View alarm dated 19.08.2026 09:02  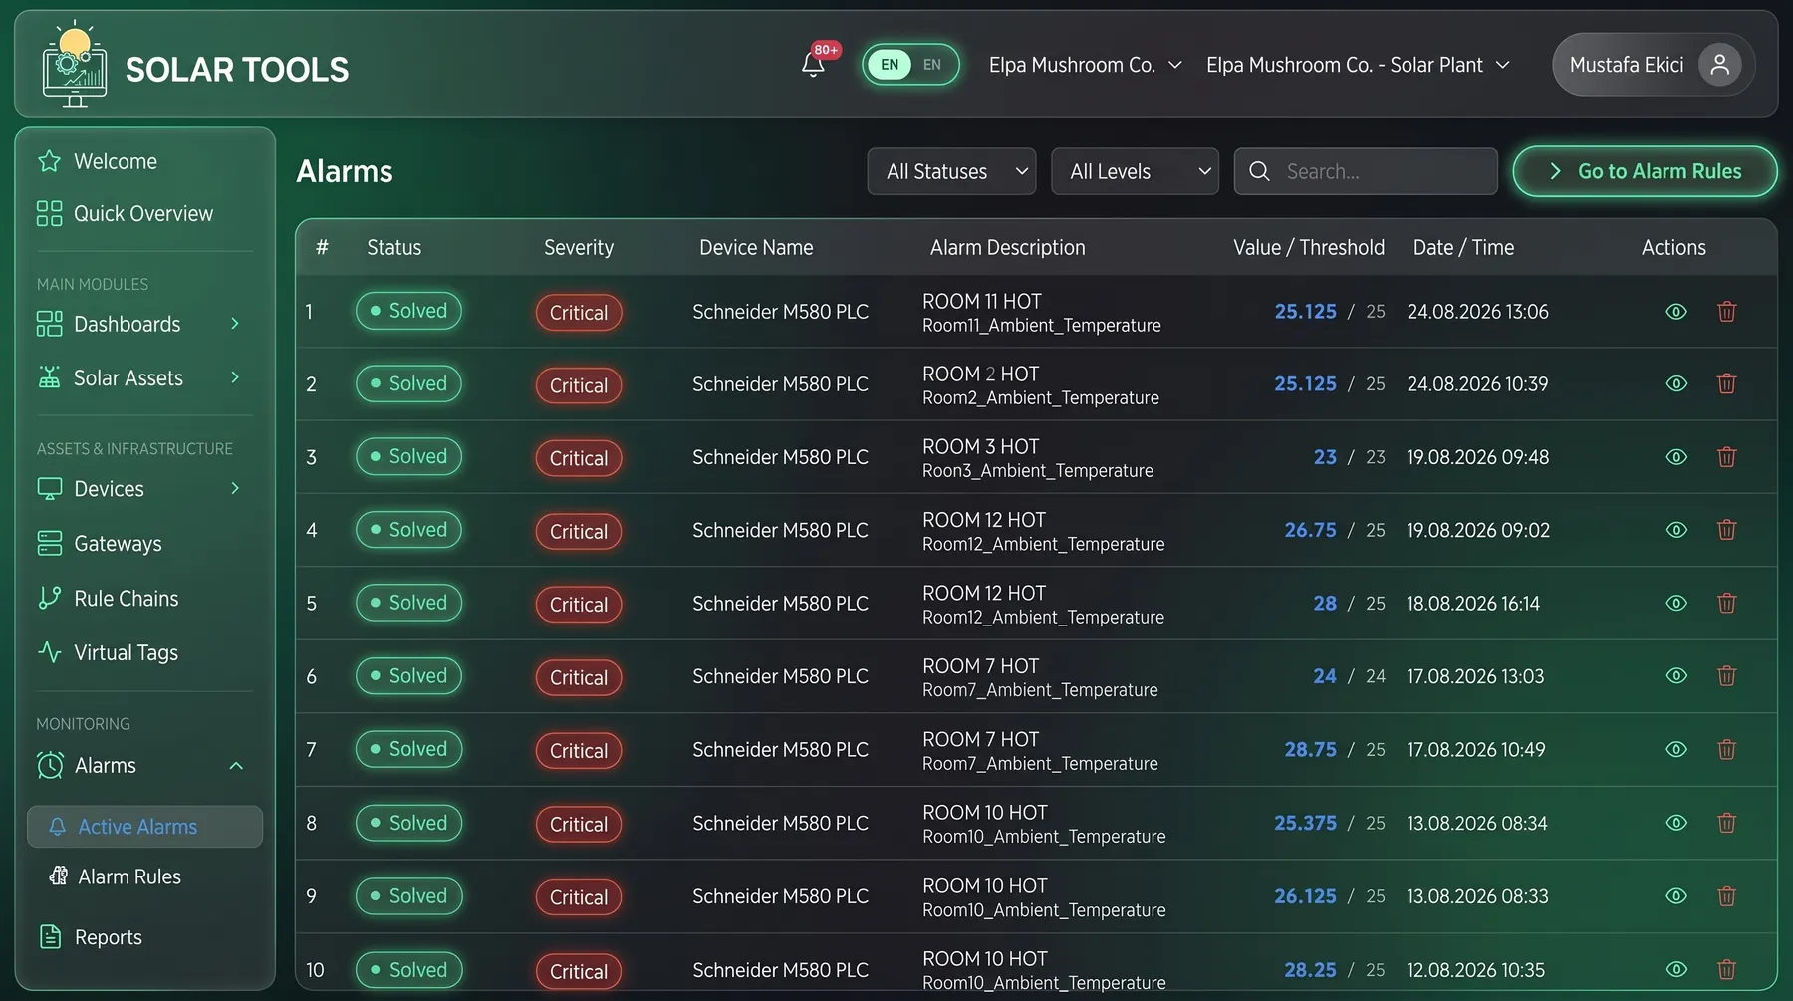coord(1676,530)
